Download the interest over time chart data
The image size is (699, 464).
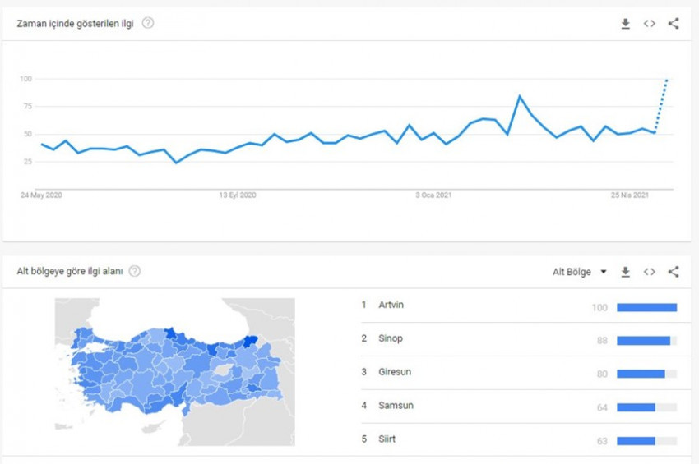(x=625, y=24)
